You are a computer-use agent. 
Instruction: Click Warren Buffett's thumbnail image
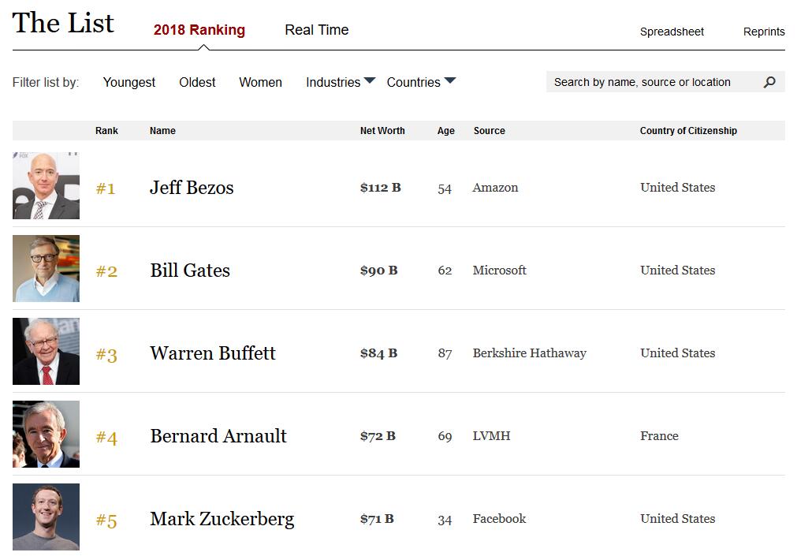tap(46, 352)
